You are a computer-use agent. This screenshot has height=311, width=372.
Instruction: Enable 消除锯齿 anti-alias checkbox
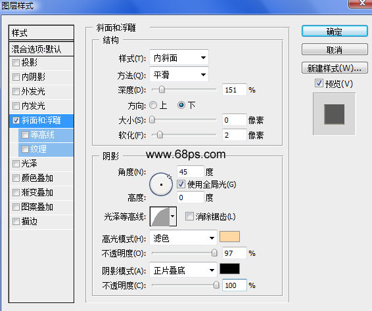click(189, 217)
